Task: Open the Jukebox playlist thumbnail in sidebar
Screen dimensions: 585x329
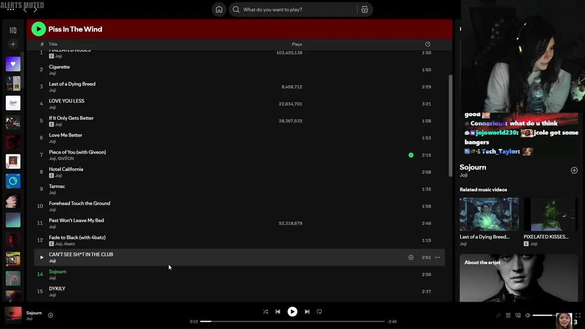Action: pos(13,259)
